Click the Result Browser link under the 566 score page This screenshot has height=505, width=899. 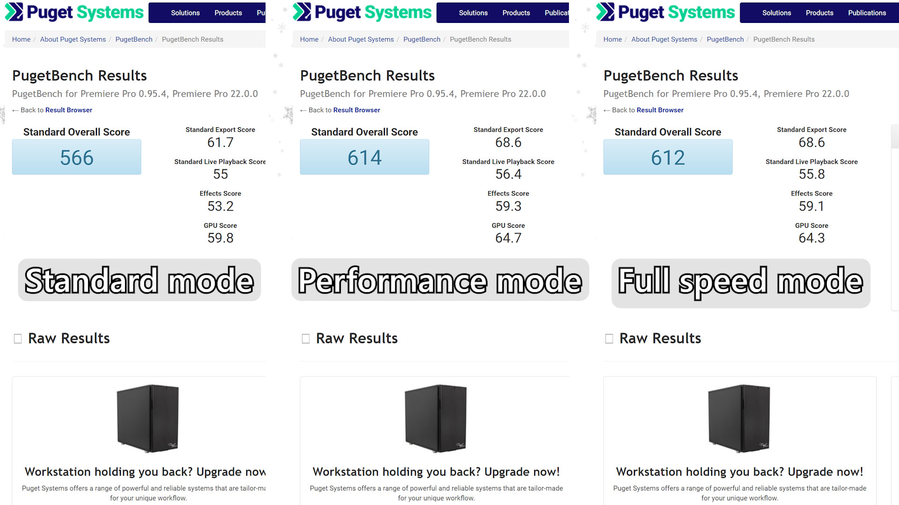point(69,110)
